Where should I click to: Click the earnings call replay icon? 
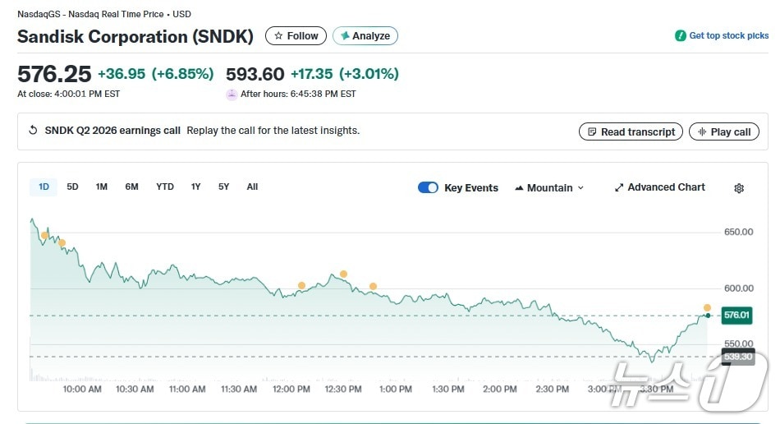[33, 131]
